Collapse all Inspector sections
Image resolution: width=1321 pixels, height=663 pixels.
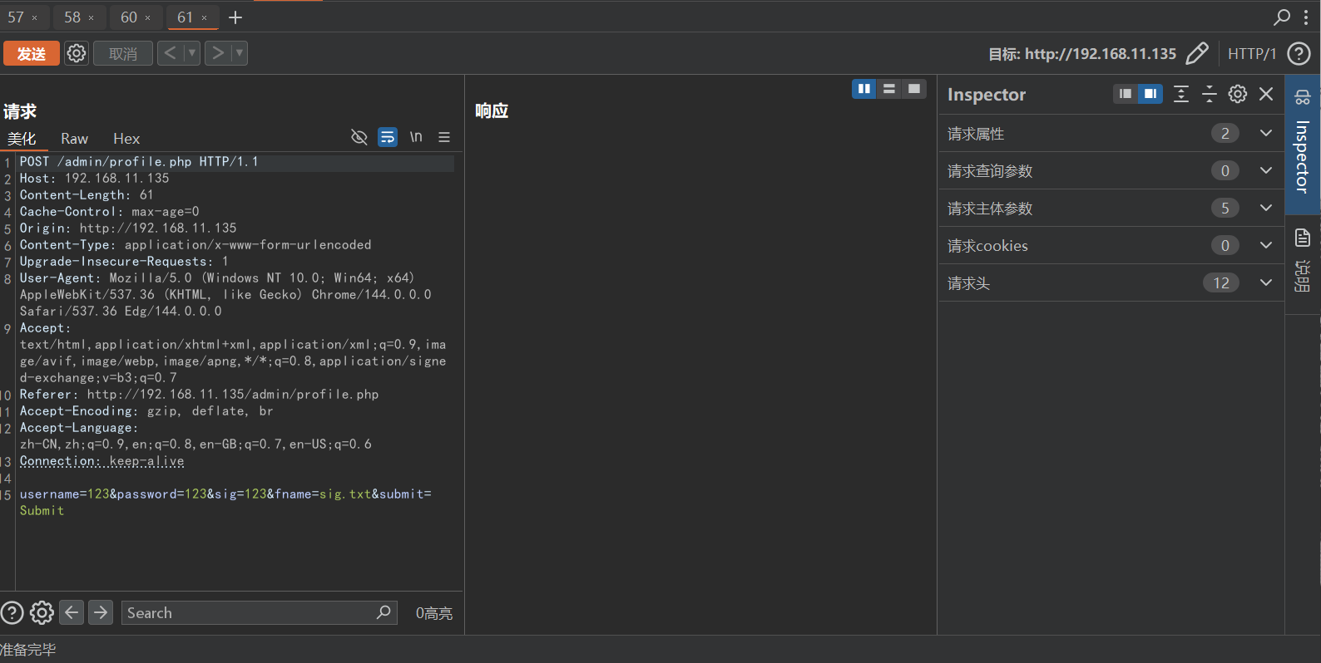(1210, 94)
